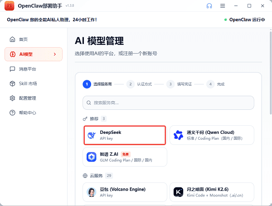The height and width of the screenshot is (206, 272).
Task: Click the green running status dot
Action: click(225, 20)
